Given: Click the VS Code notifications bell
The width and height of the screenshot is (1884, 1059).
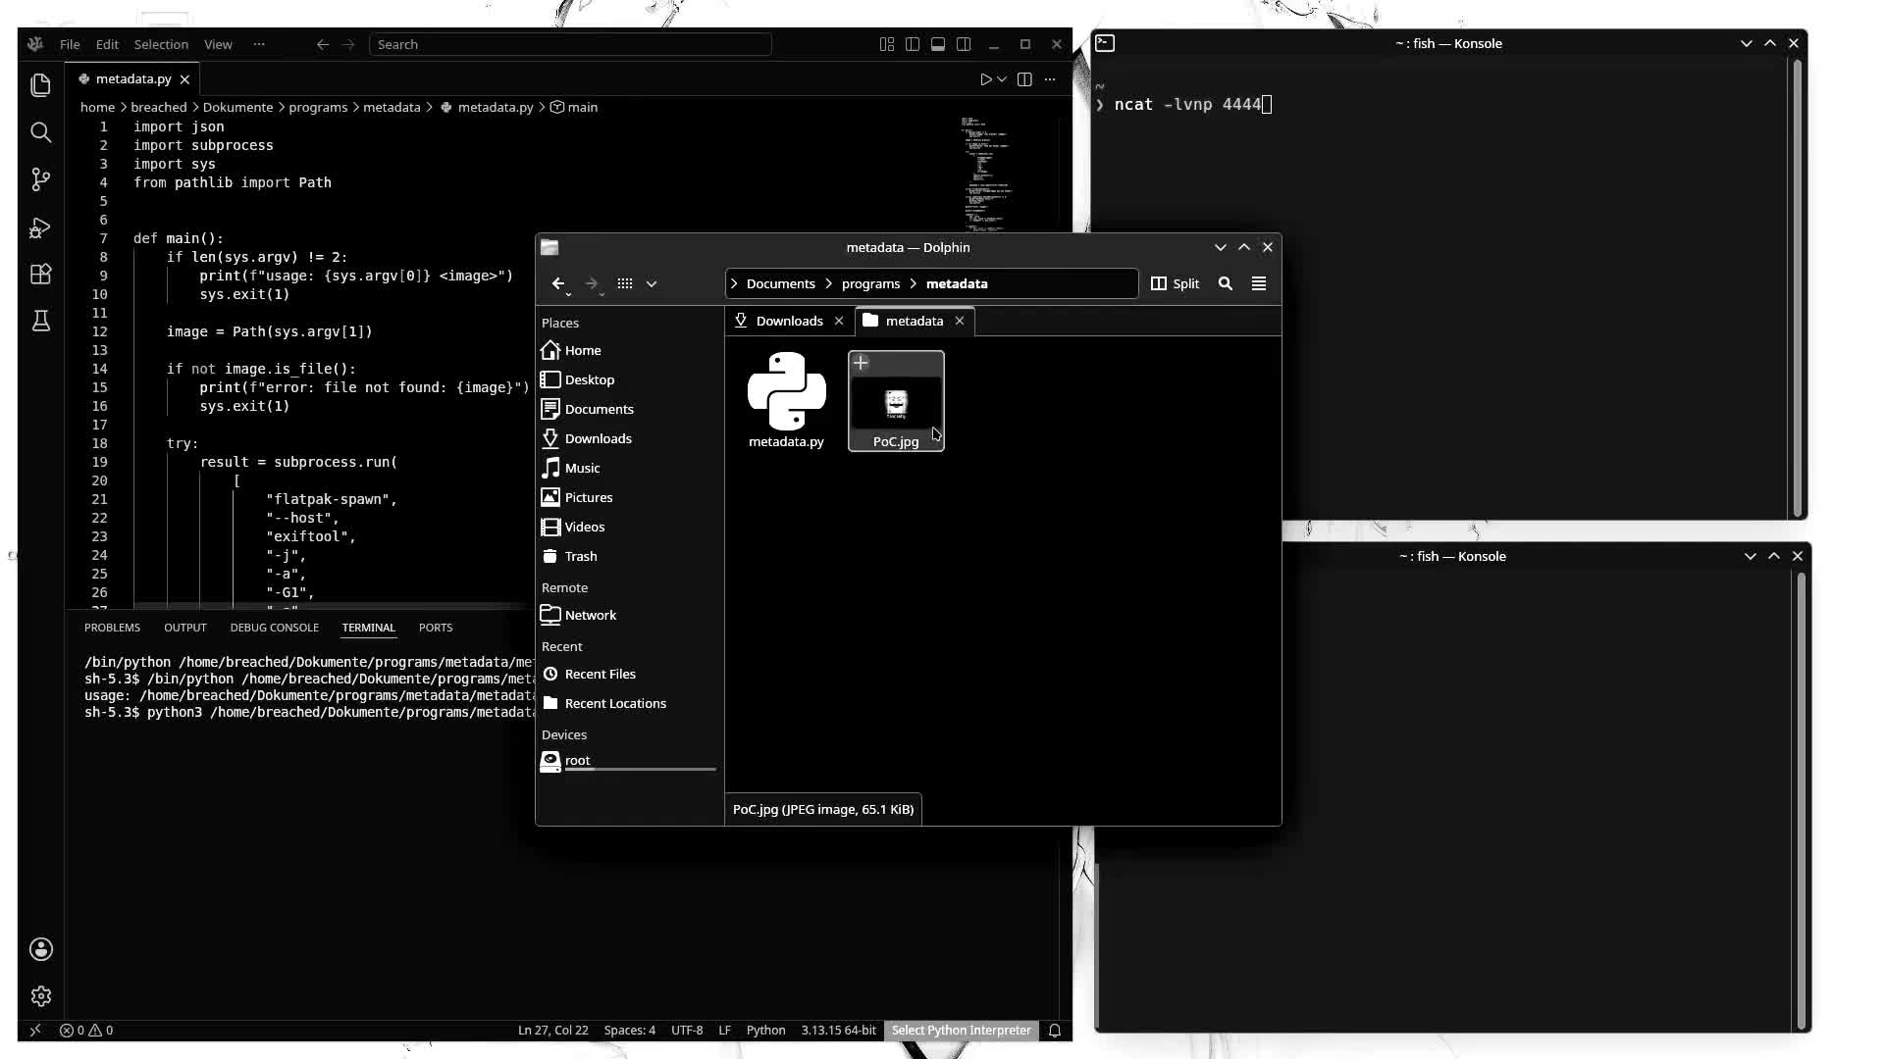Looking at the screenshot, I should tap(1055, 1031).
